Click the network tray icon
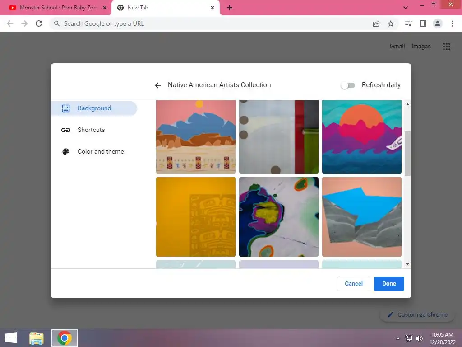This screenshot has width=462, height=347. [409, 338]
